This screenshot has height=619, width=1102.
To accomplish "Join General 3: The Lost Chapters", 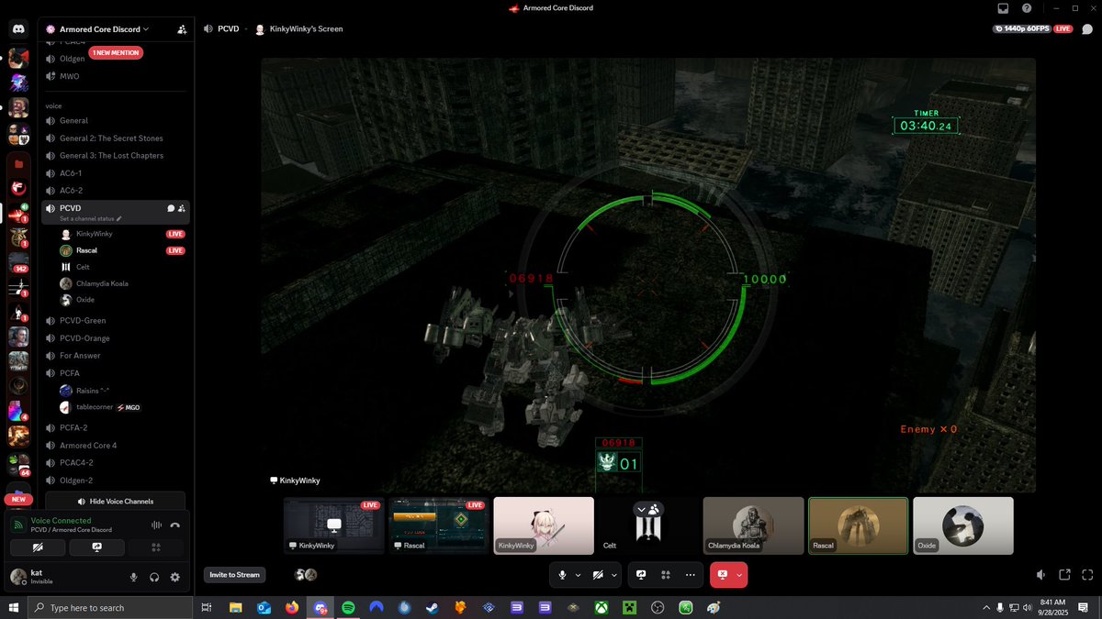I will pyautogui.click(x=115, y=155).
